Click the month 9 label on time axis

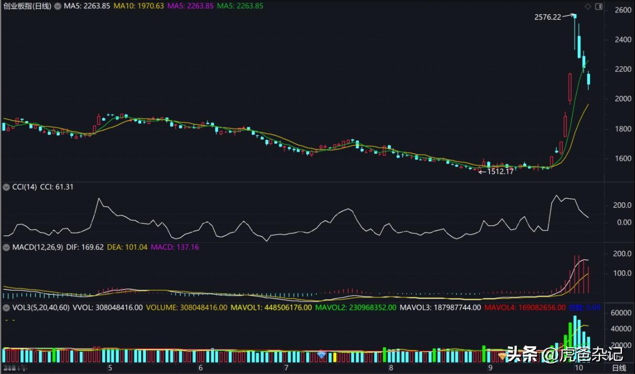coord(490,368)
